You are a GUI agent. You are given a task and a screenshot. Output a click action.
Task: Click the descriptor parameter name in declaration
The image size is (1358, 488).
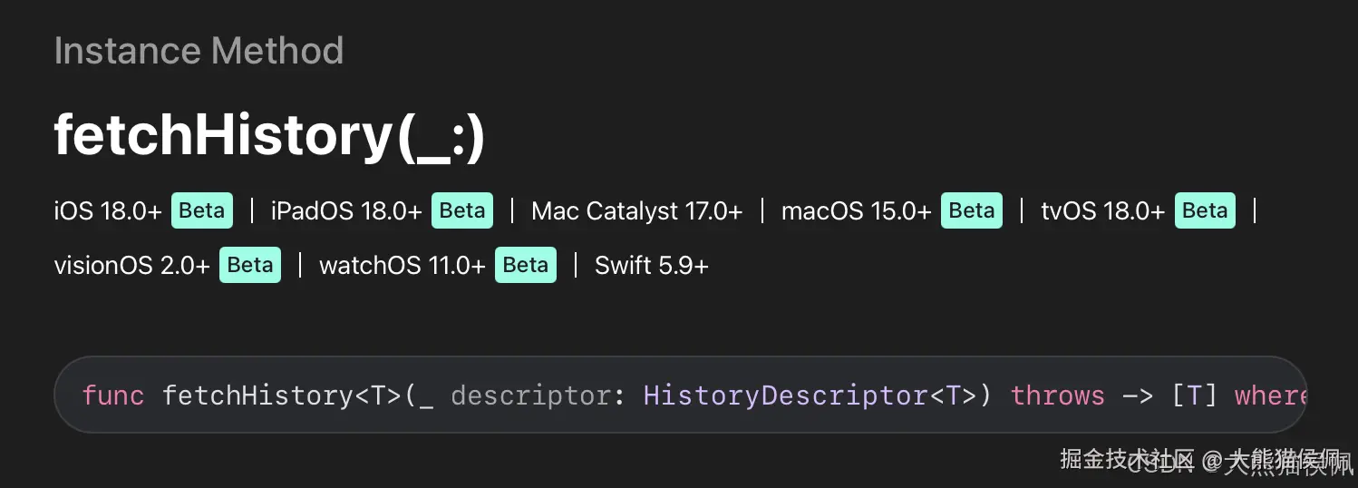click(x=530, y=396)
